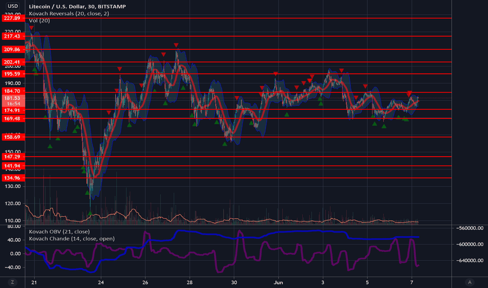Click the 120.00 price axis tick
Image resolution: width=488 pixels, height=288 pixels.
click(13, 203)
